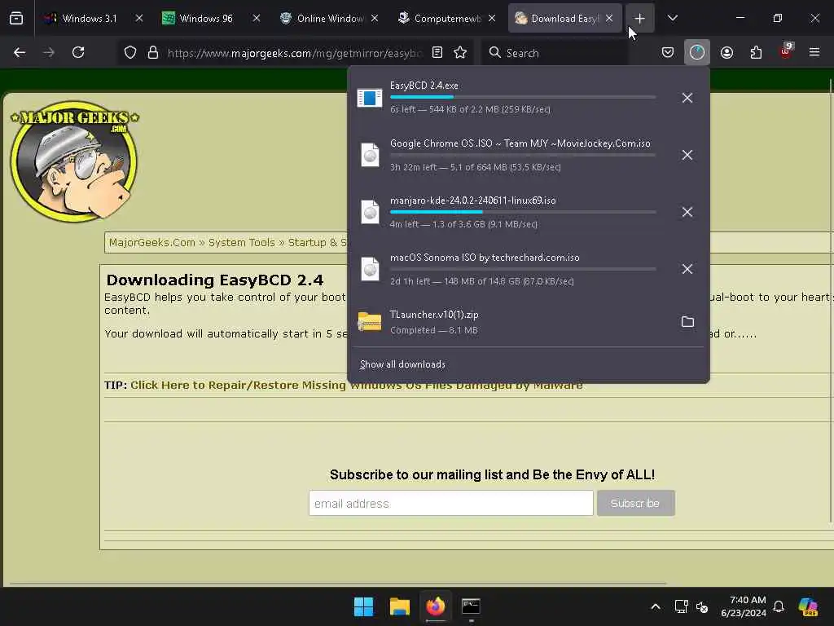Show hidden system tray icons
This screenshot has width=834, height=626.
click(x=656, y=606)
